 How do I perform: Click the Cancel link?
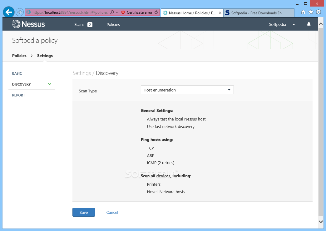[112, 212]
